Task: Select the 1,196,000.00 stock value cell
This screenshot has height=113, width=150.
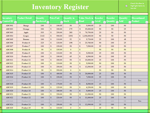Action: pos(86,36)
